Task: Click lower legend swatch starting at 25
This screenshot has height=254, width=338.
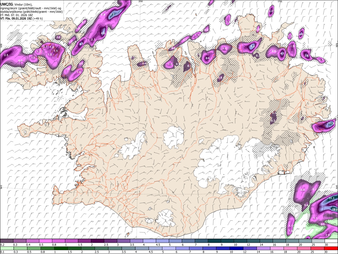Action: (x=317, y=248)
